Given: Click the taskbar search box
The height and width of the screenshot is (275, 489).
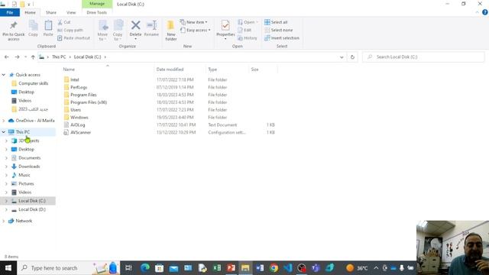Looking at the screenshot, I should click(69, 268).
